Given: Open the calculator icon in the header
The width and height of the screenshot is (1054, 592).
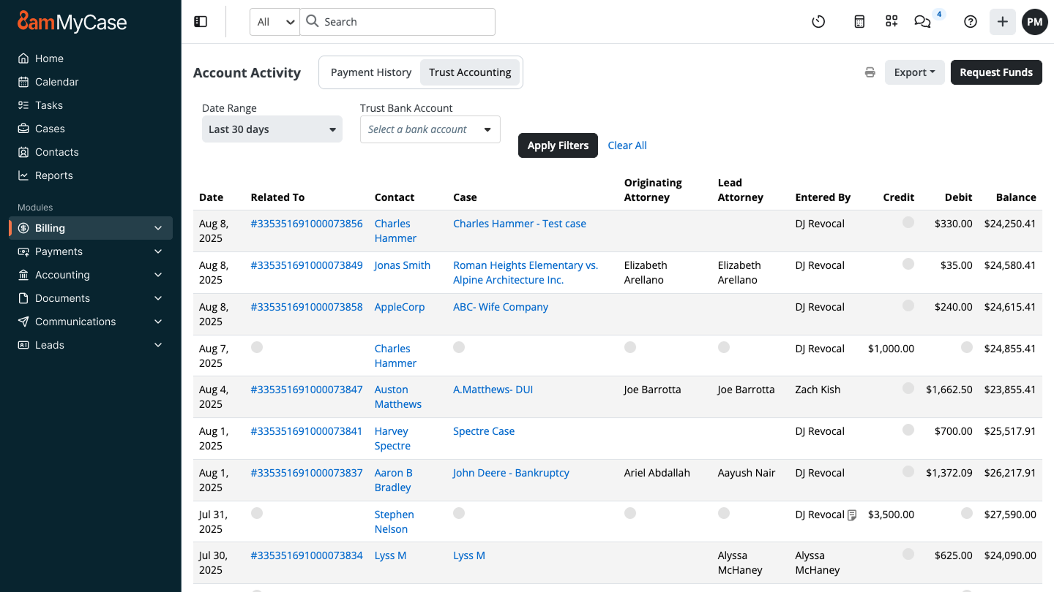Looking at the screenshot, I should pyautogui.click(x=859, y=21).
